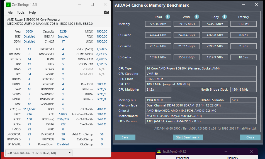
Task: Open the File menu in ZenTimings
Action: pyautogui.click(x=10, y=13)
